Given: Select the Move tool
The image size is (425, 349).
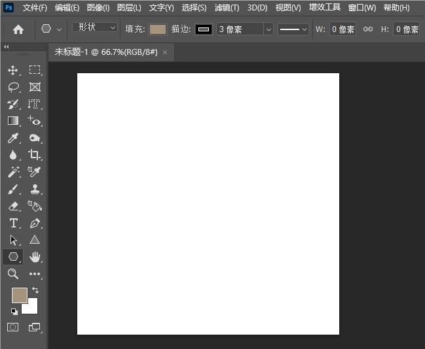Looking at the screenshot, I should (13, 71).
